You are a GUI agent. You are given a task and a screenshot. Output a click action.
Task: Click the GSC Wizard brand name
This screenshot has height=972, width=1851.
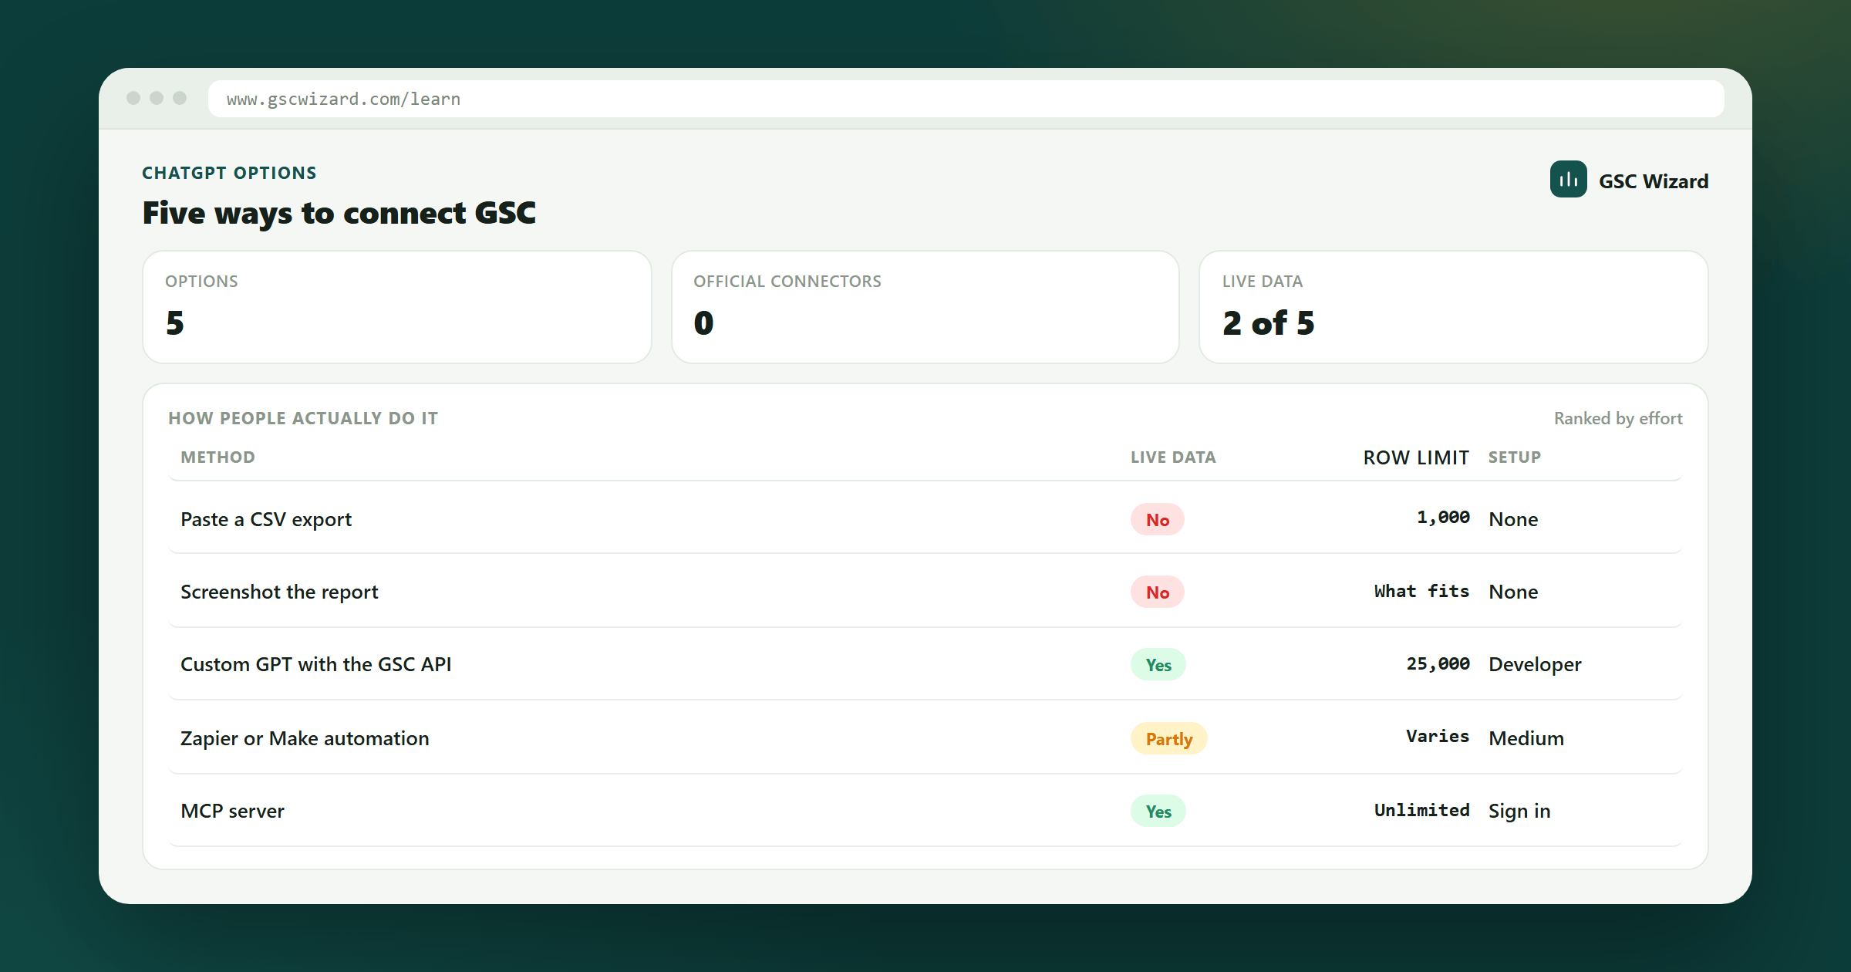1654,181
